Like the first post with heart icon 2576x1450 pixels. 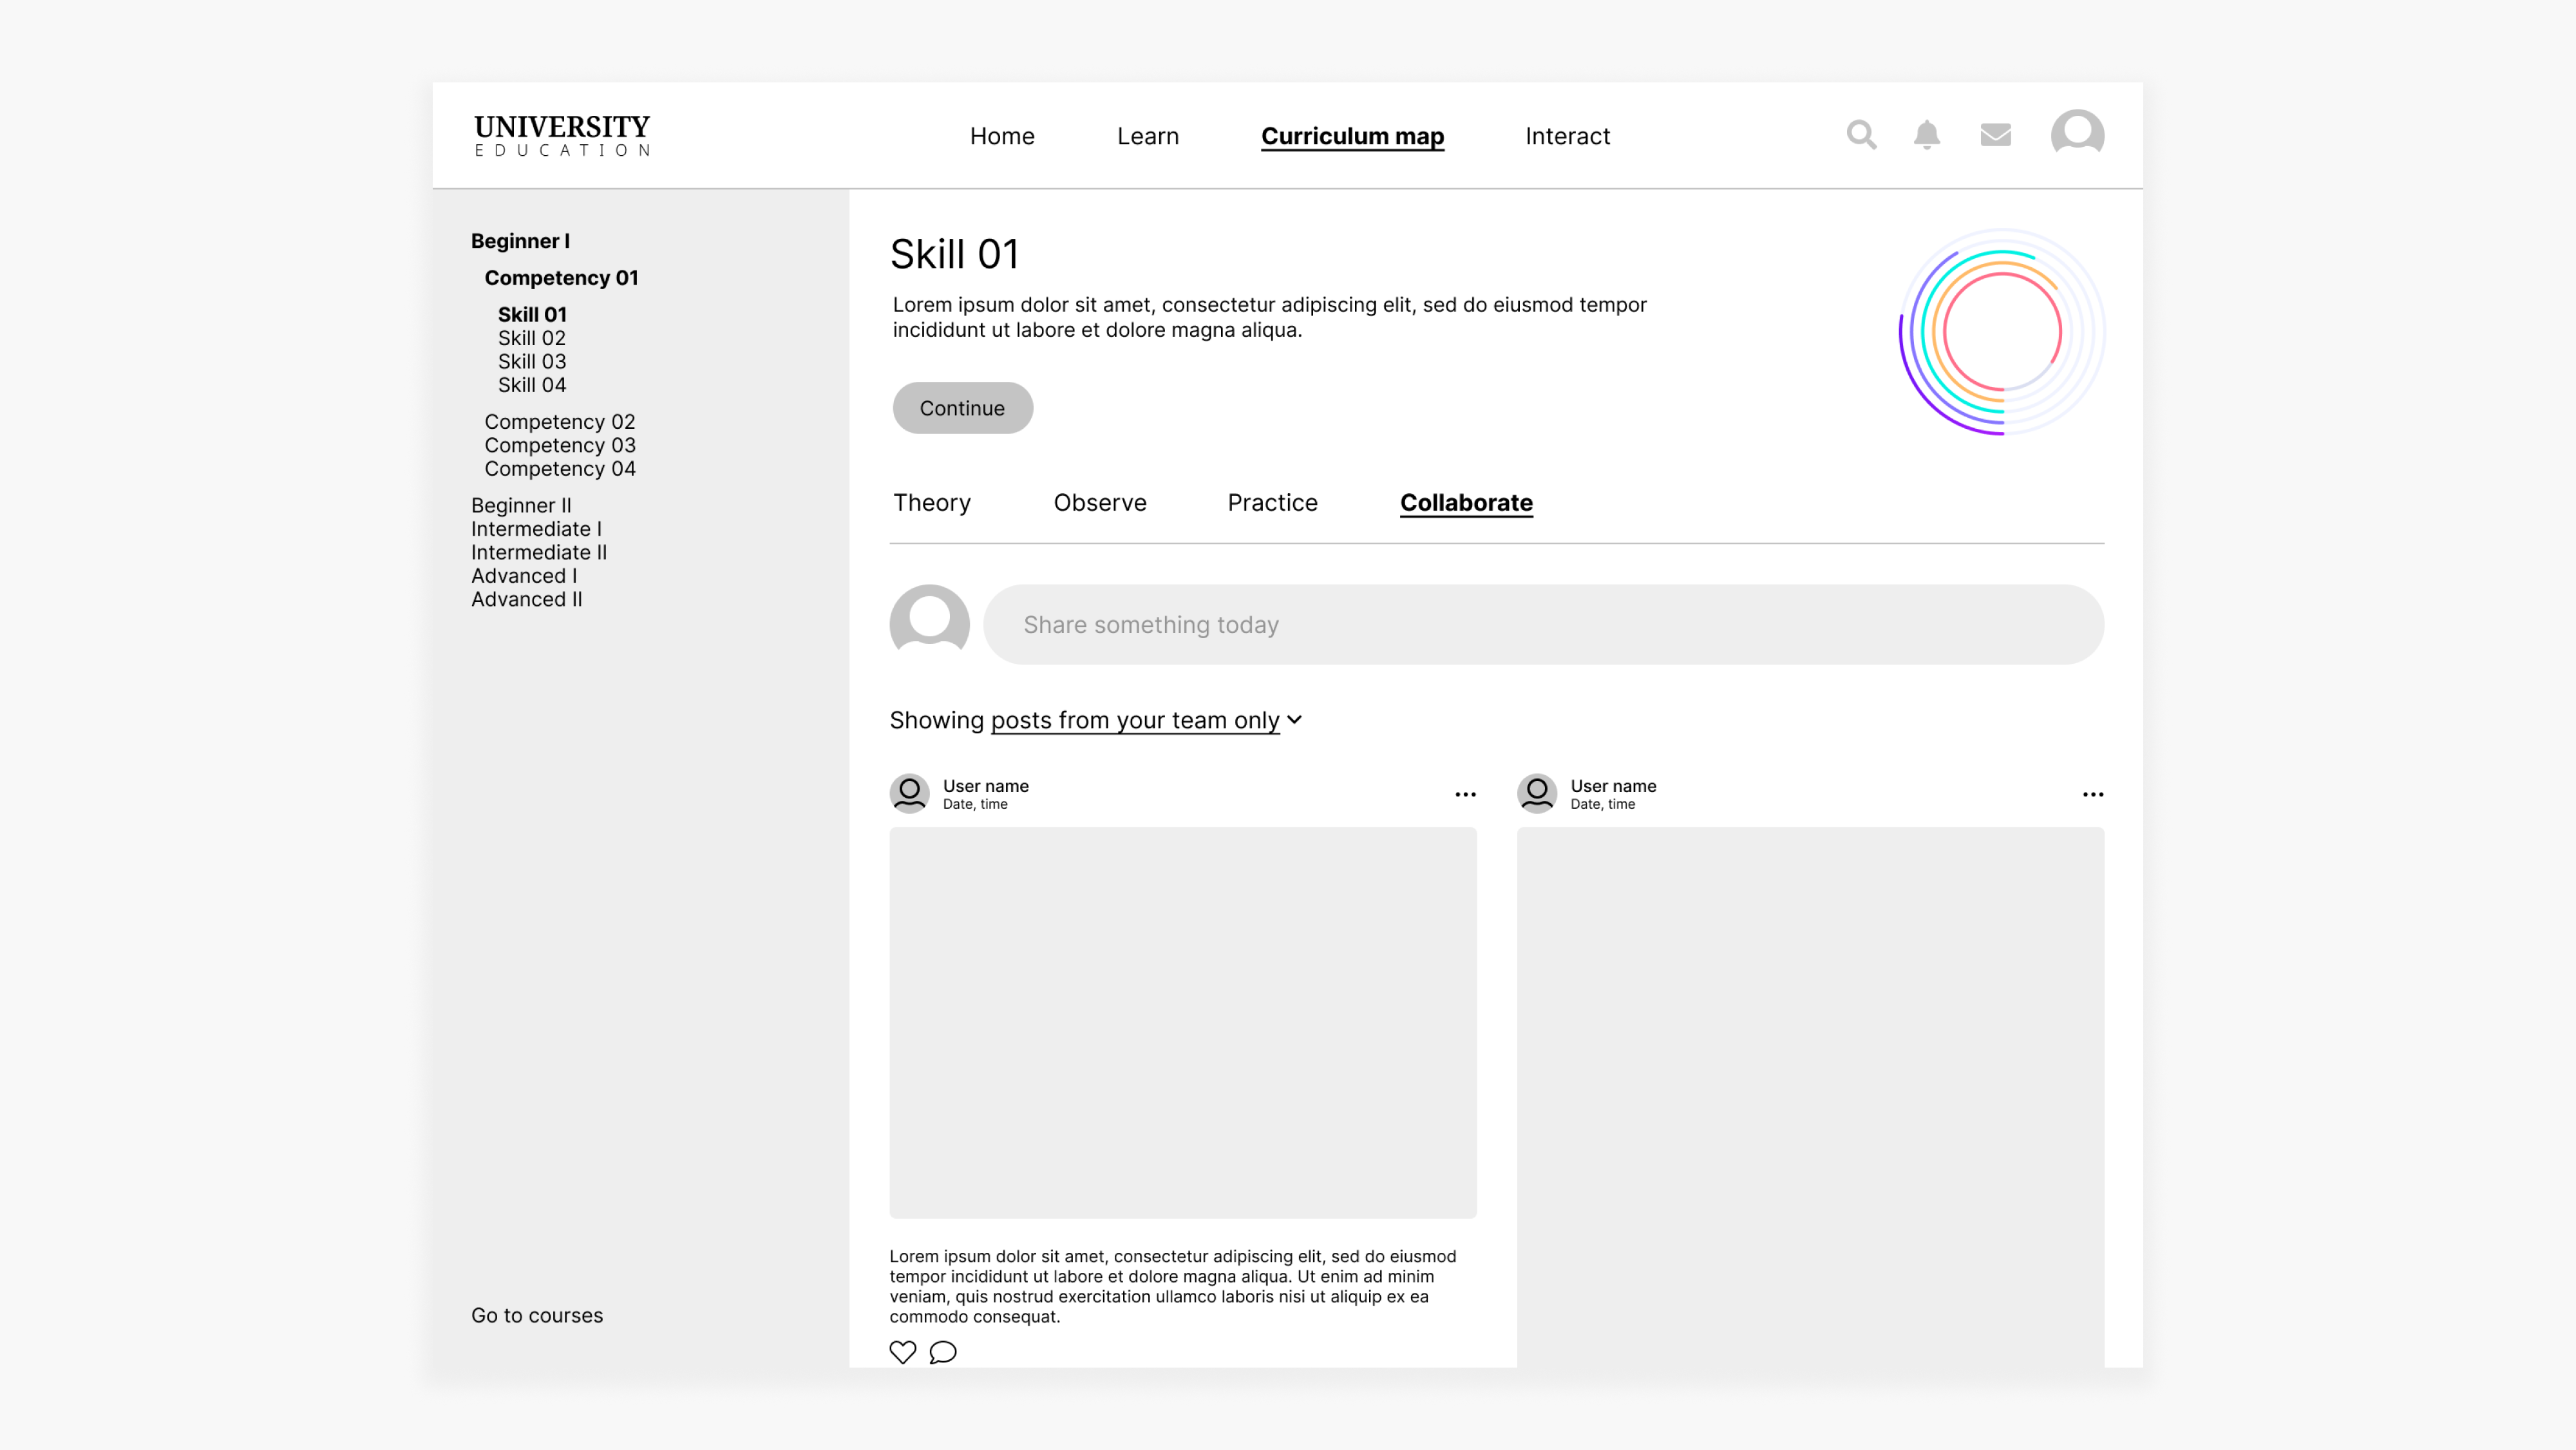click(902, 1352)
